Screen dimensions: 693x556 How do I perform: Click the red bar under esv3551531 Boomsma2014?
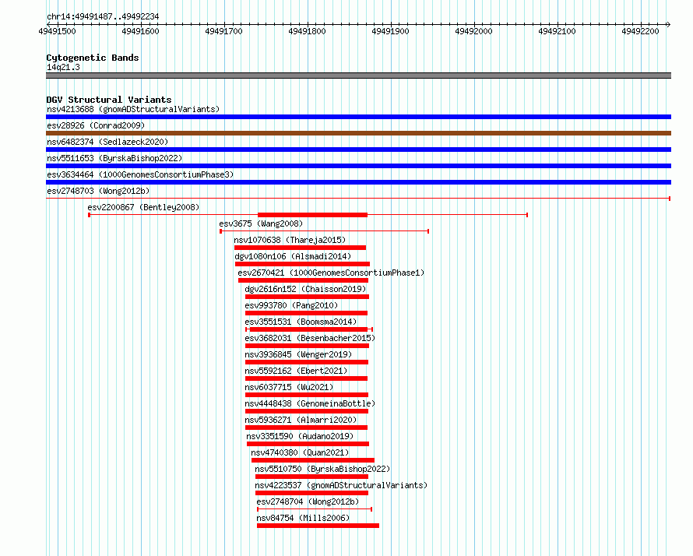pos(309,329)
